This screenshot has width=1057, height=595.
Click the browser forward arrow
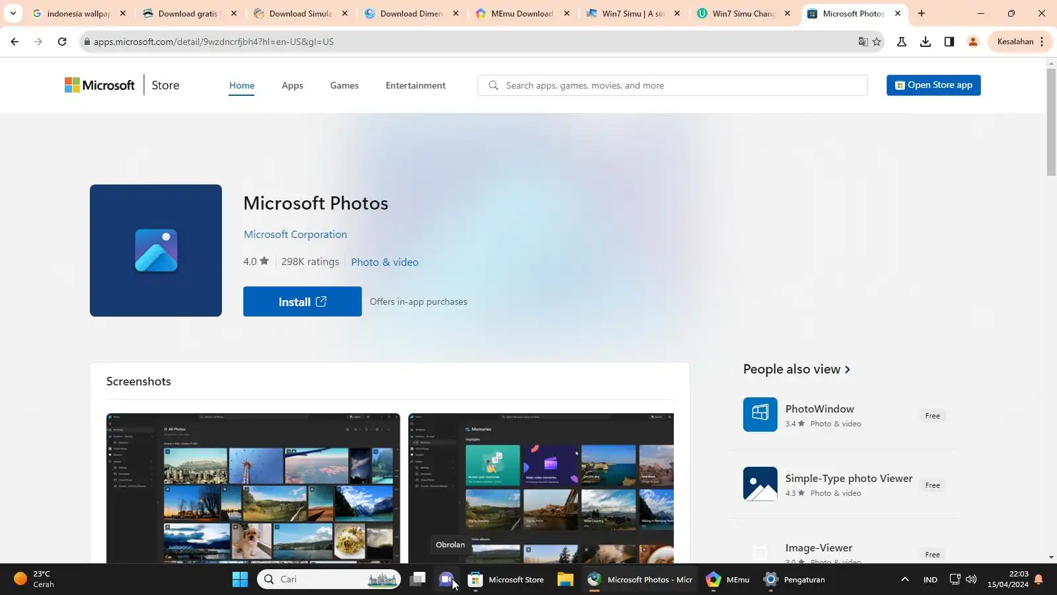(38, 42)
